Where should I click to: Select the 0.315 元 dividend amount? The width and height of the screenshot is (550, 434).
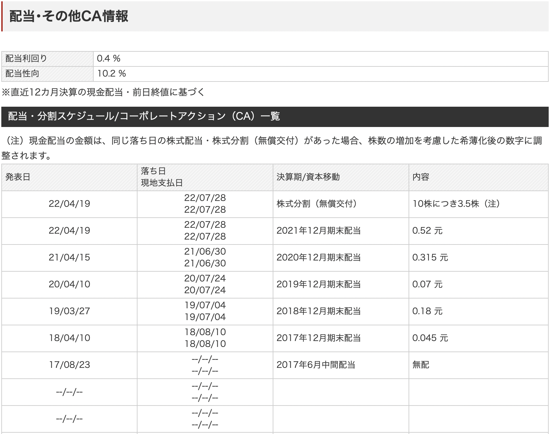click(430, 258)
